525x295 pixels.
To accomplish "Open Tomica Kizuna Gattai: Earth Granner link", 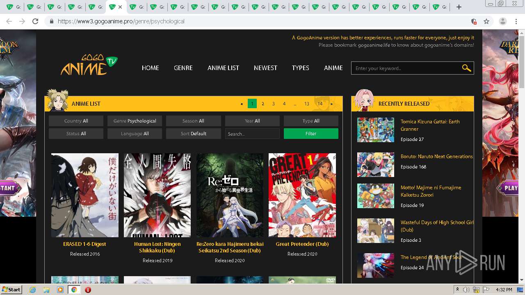I will (430, 125).
